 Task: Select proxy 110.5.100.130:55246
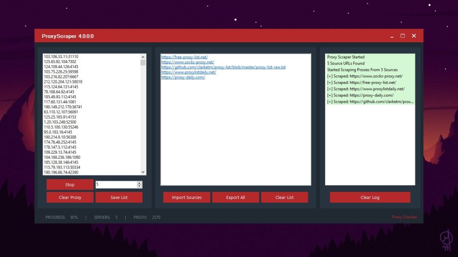click(x=61, y=127)
